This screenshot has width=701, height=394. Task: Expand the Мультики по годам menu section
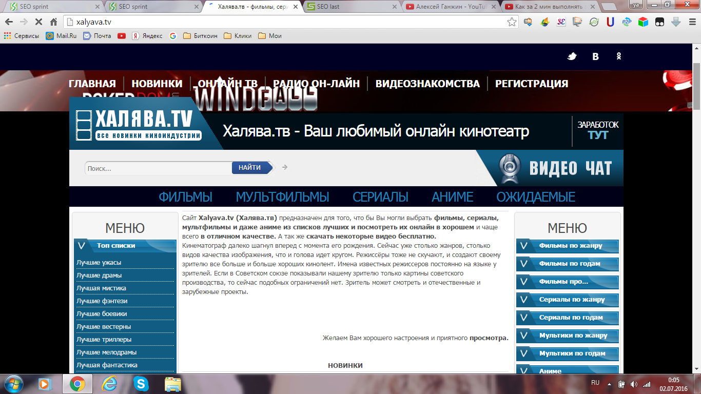(567, 353)
